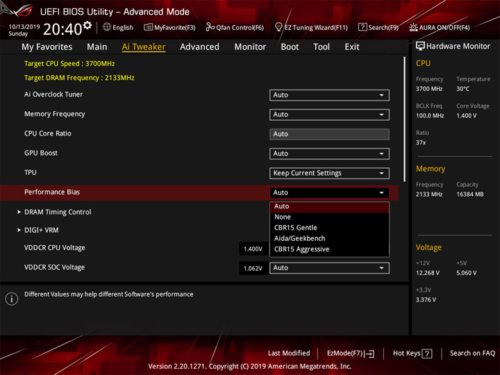Click the info icon beside the help text
This screenshot has width=500, height=375.
click(x=12, y=299)
